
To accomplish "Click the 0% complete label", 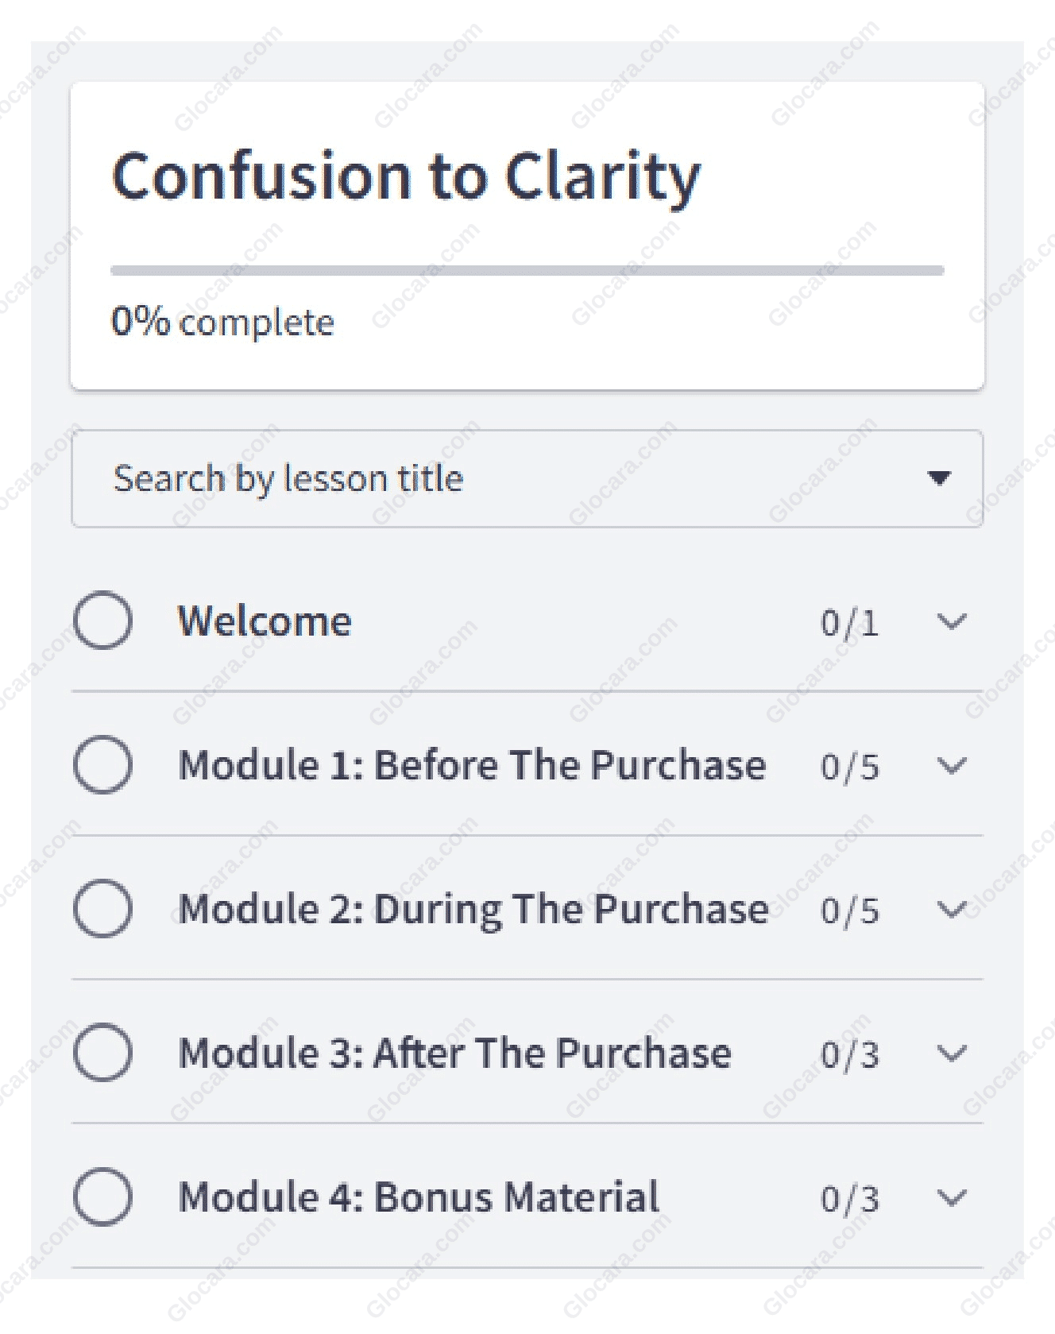I will [222, 321].
